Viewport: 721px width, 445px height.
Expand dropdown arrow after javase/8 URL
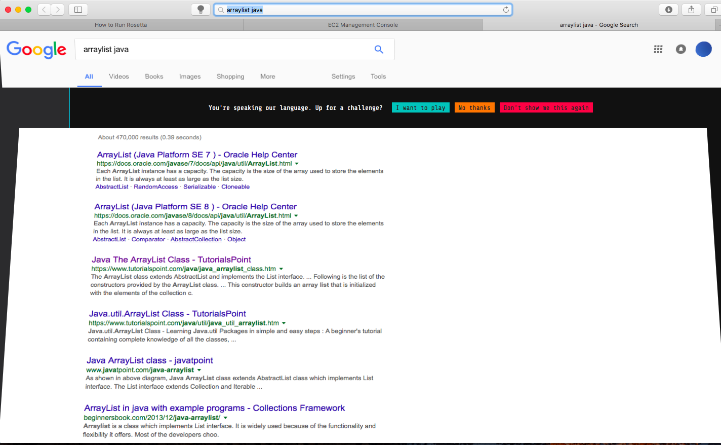pyautogui.click(x=296, y=216)
